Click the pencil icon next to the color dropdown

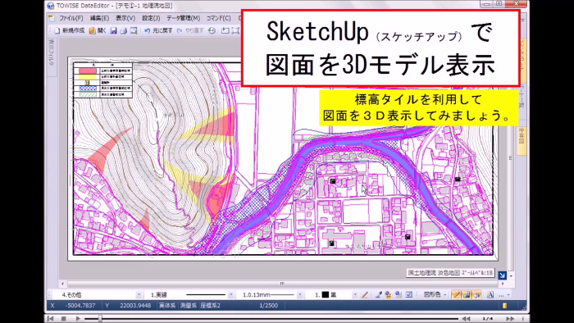[365, 294]
